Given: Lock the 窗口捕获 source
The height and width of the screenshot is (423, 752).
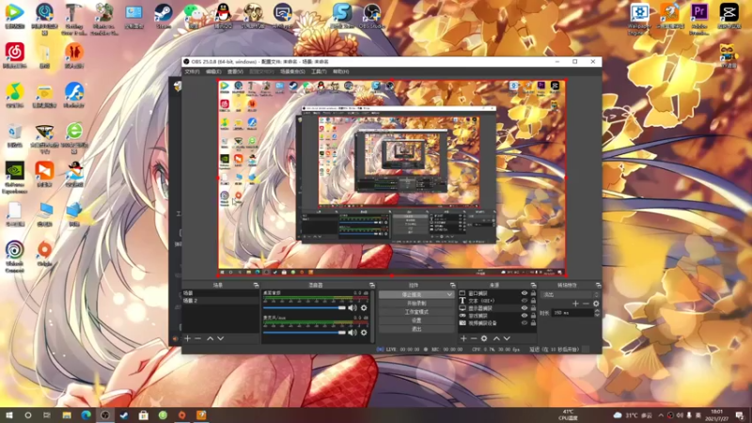Looking at the screenshot, I should tap(533, 293).
